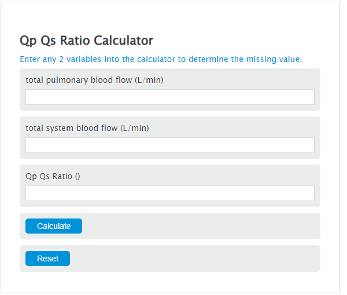Click the total pulmonary blood flow input field

tap(169, 97)
